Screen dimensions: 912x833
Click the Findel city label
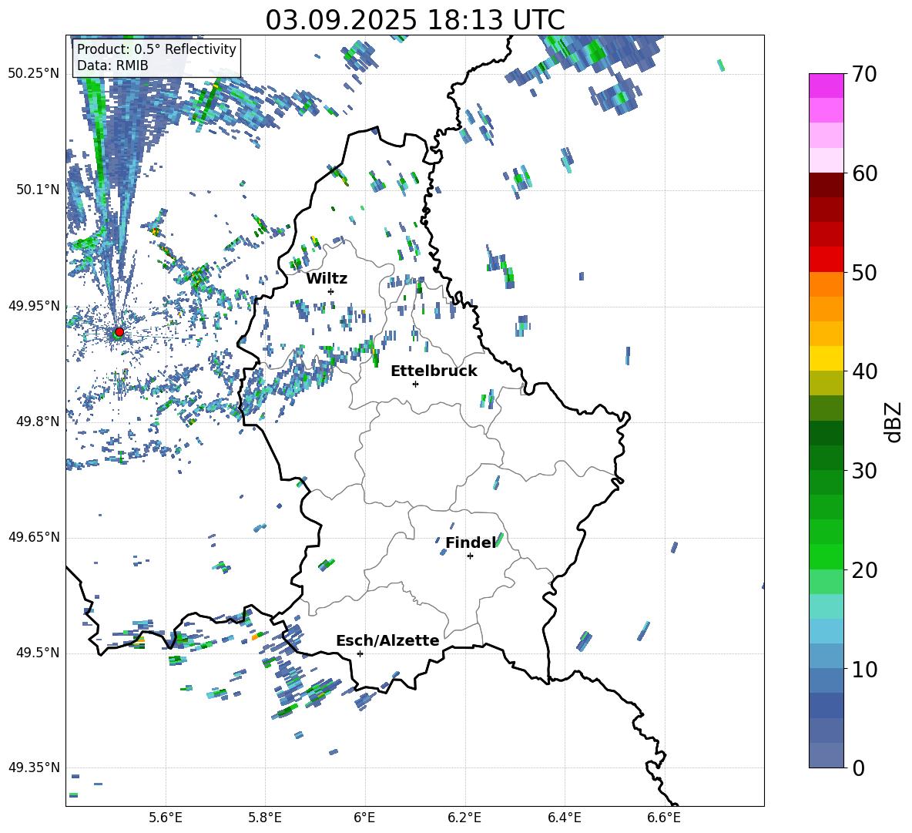tap(471, 542)
